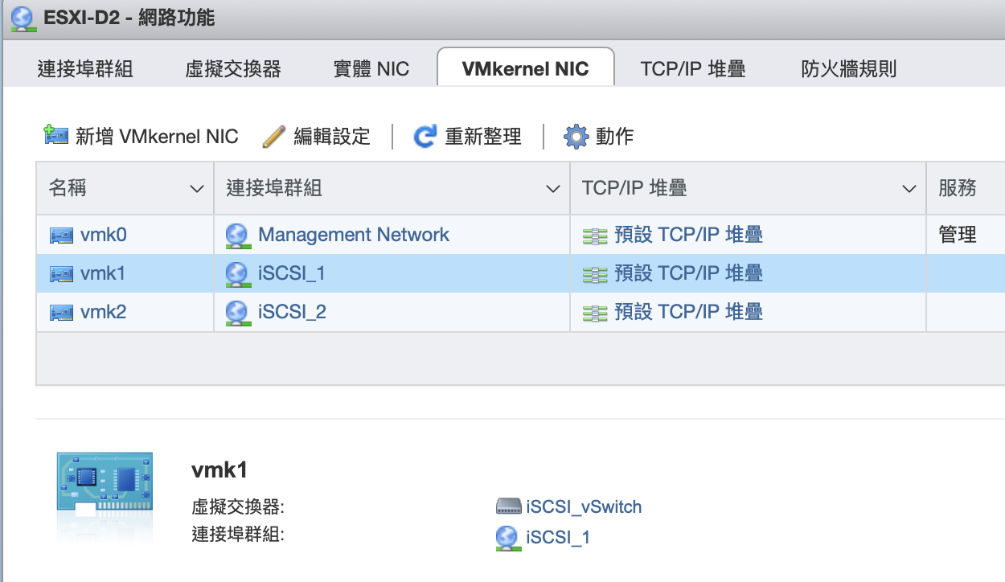Click the TCP/IP stack icon in vmk2 row
Viewport: 1005px width, 582px height.
pyautogui.click(x=595, y=312)
